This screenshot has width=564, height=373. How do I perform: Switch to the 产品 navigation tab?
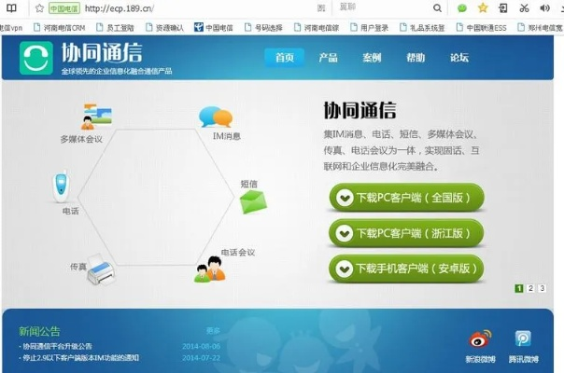click(x=328, y=58)
